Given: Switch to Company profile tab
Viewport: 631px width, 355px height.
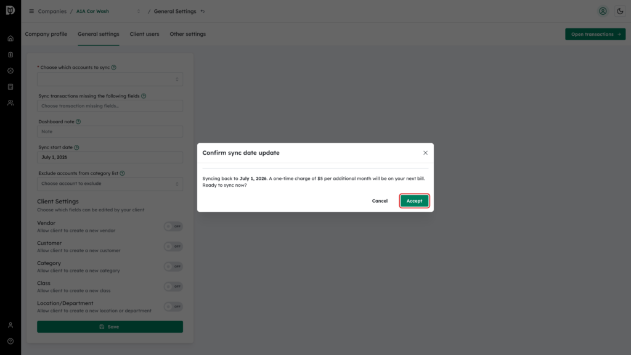Looking at the screenshot, I should pyautogui.click(x=46, y=35).
